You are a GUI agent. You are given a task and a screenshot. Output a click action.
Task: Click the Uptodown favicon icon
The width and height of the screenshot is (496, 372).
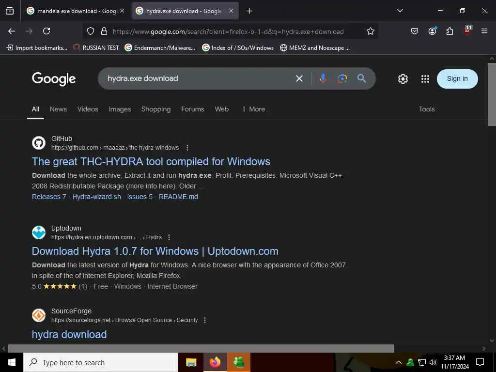(39, 232)
